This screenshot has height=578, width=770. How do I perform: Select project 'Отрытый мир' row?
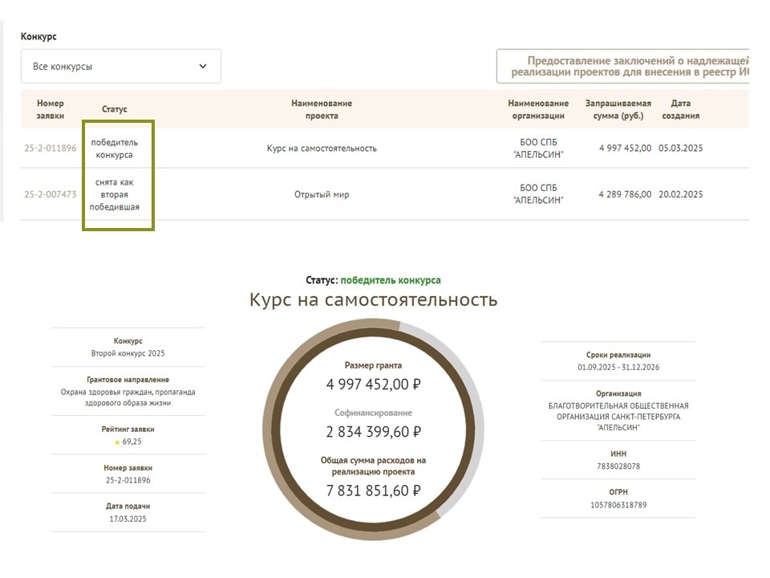pyautogui.click(x=322, y=194)
